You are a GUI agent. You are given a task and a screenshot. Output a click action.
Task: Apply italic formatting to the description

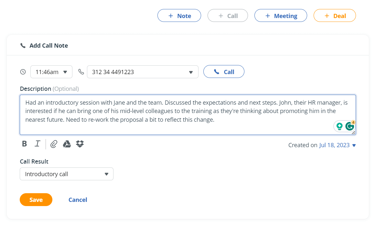pos(37,144)
